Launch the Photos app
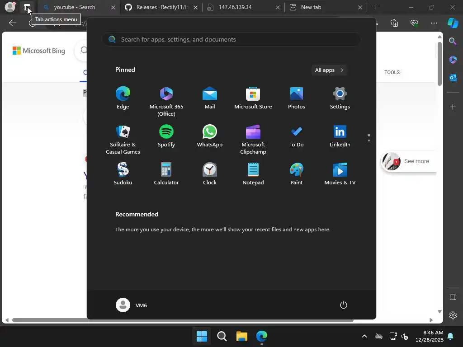 [297, 98]
